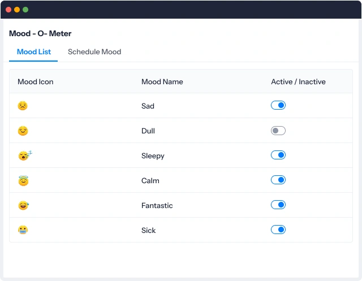Click the Sick masked emoji icon
This screenshot has height=281, width=362.
(x=23, y=230)
